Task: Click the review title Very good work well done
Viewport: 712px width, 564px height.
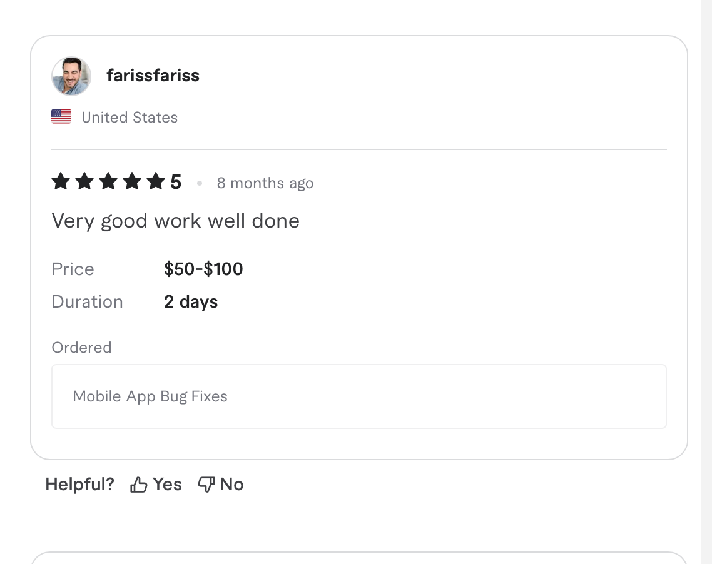Action: click(x=175, y=221)
